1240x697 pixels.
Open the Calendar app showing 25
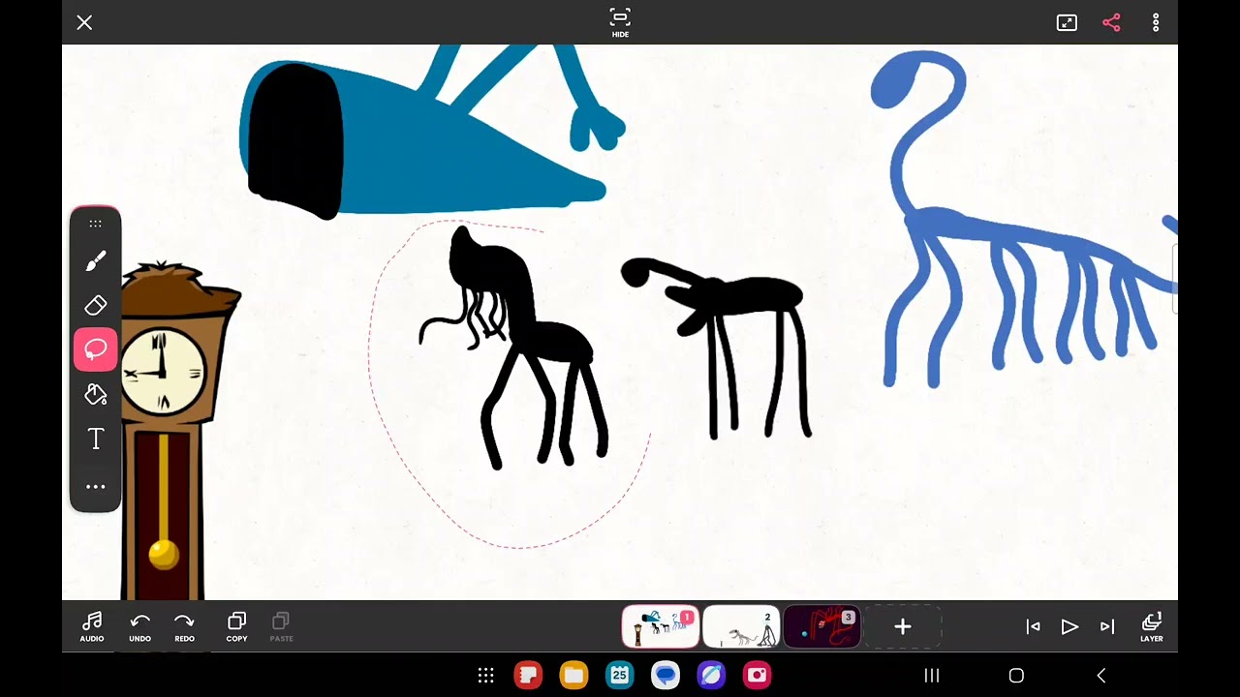pyautogui.click(x=620, y=675)
